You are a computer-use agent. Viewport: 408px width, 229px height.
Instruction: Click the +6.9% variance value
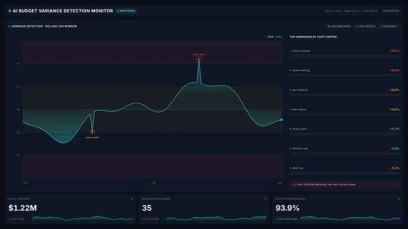(x=395, y=90)
